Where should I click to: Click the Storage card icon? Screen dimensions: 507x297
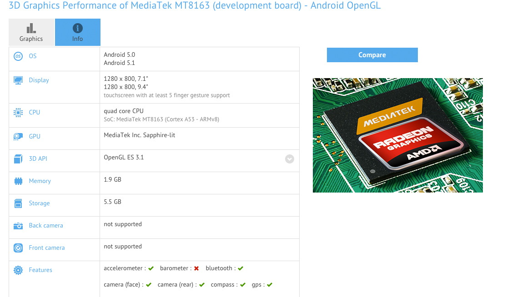pos(18,203)
